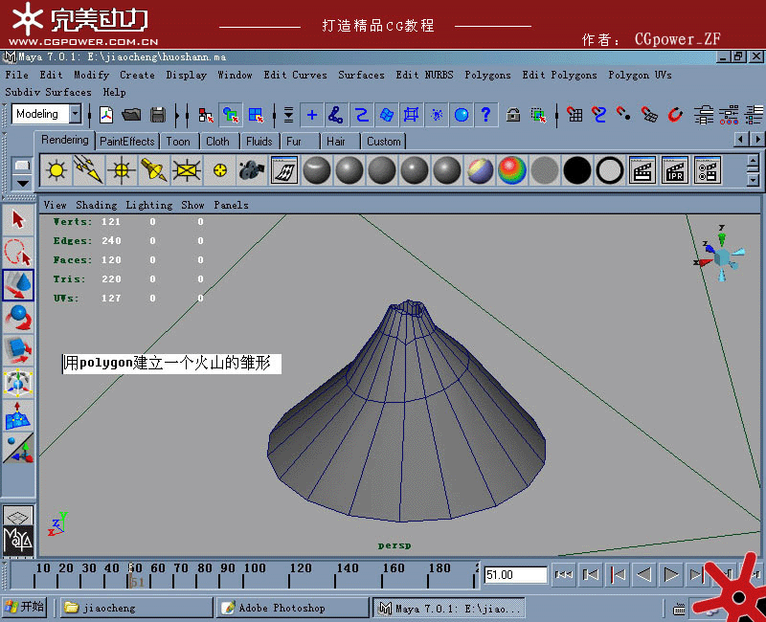Viewport: 766px width, 622px height.
Task: Launch IPR render from shelf
Action: click(675, 170)
